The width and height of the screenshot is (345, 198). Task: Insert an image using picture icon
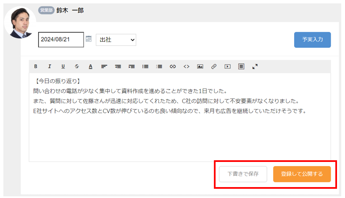[x=200, y=66]
